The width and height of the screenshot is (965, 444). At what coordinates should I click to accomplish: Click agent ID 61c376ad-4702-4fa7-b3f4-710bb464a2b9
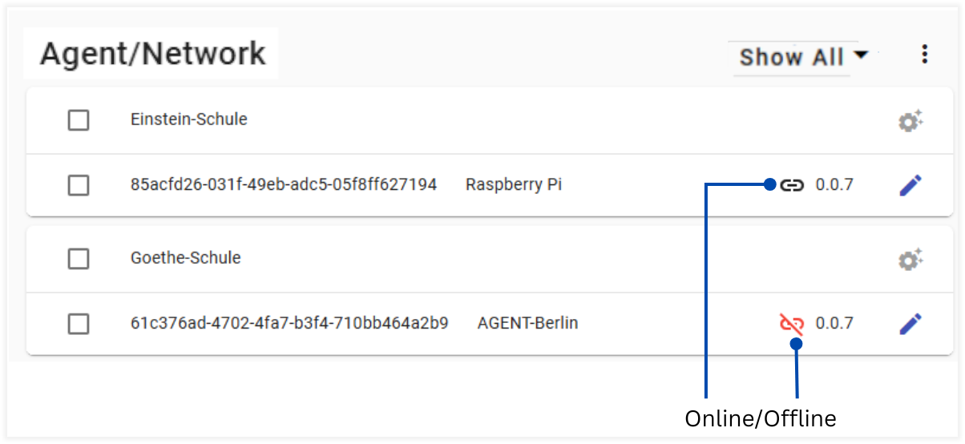click(289, 323)
